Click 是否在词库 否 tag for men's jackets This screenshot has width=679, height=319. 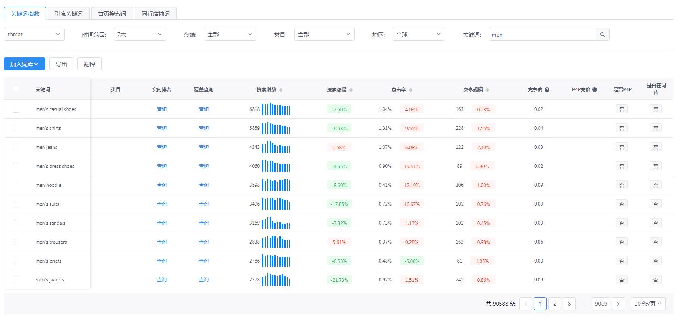tap(656, 279)
